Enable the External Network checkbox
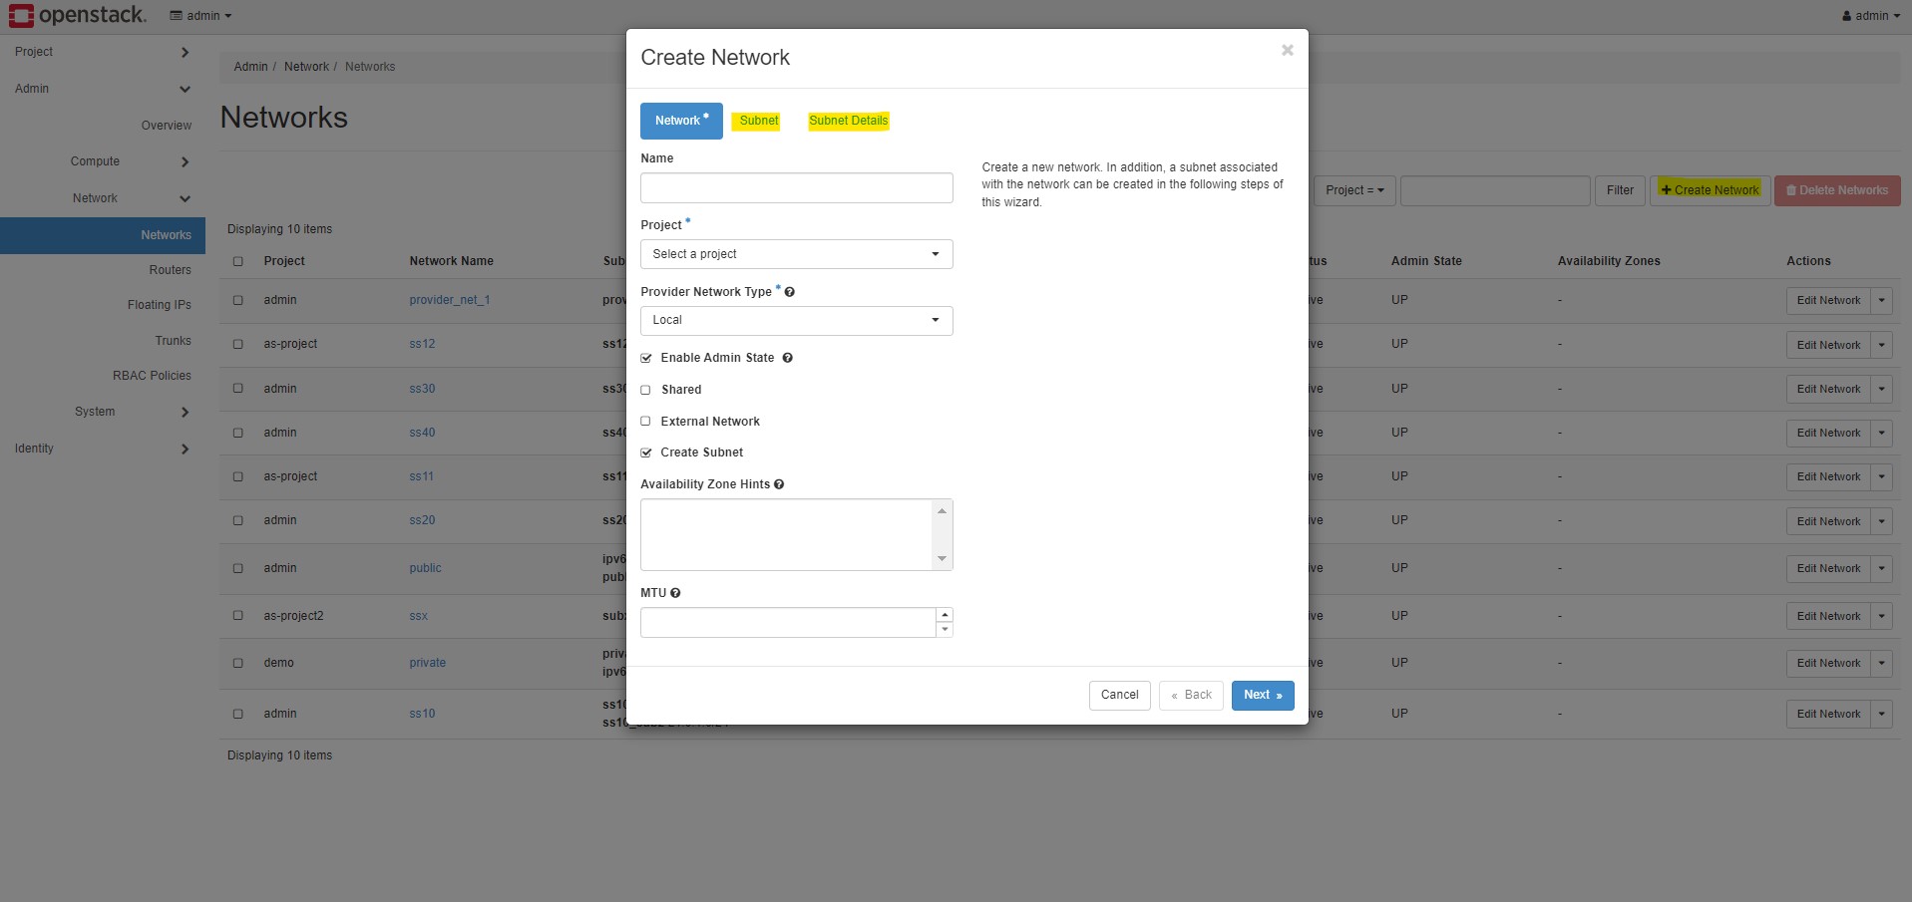1912x902 pixels. (646, 422)
